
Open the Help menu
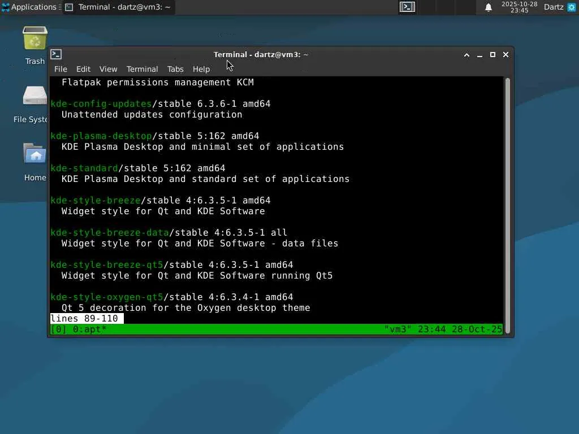(201, 69)
